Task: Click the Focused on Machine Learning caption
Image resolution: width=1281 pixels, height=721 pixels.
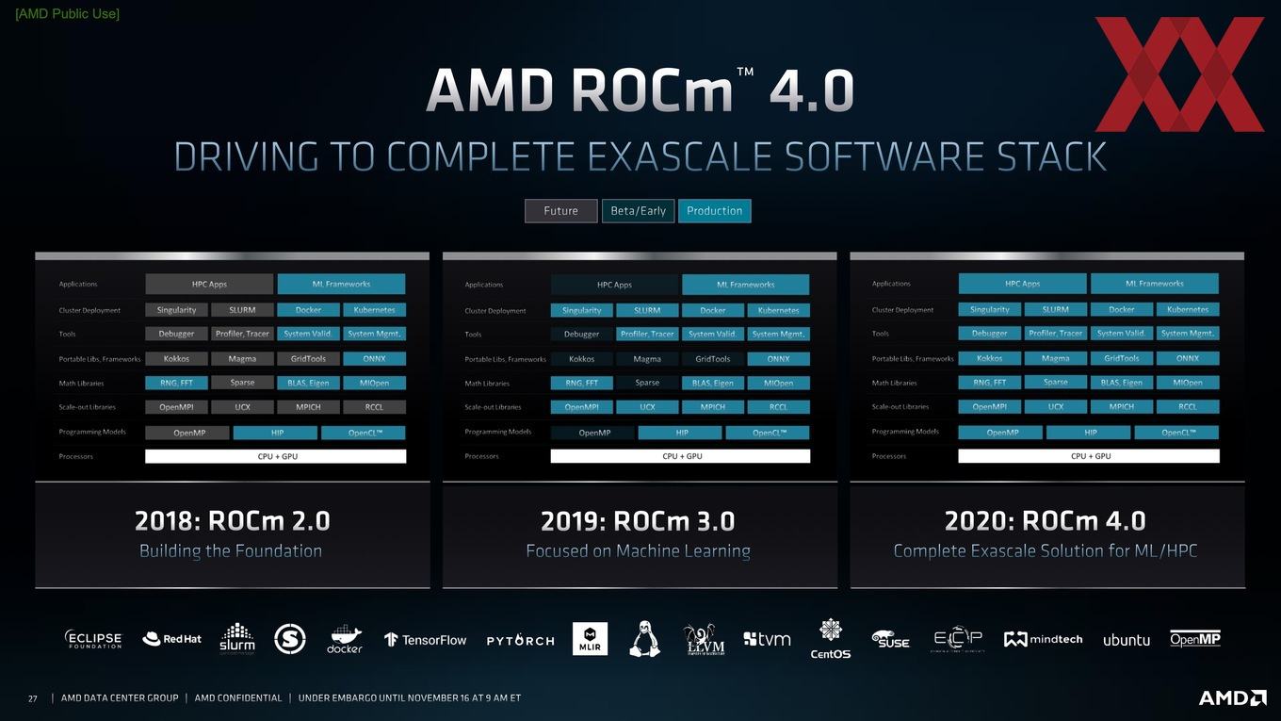Action: (638, 551)
